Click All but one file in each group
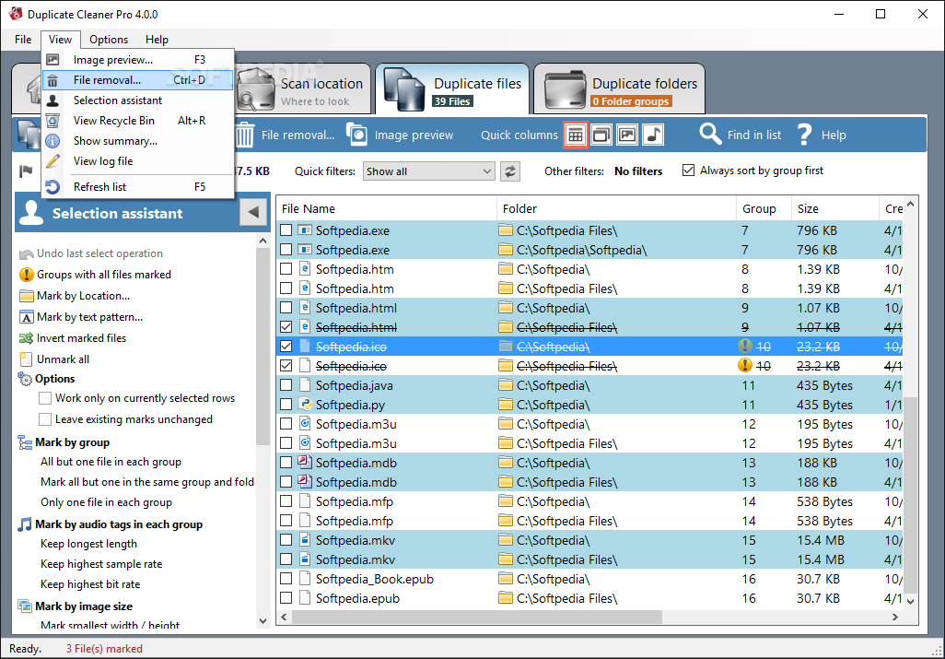 tap(111, 462)
